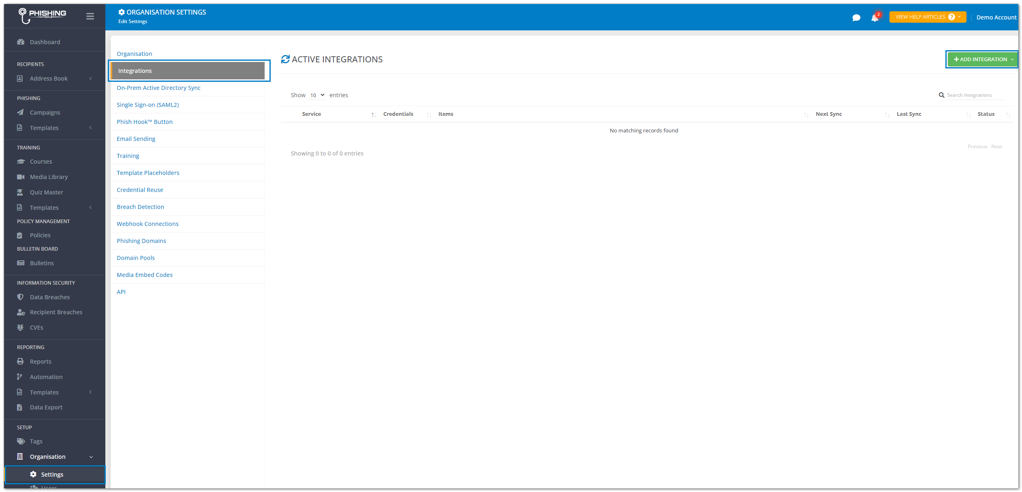
Task: Click the Media Library video icon
Action: (21, 177)
